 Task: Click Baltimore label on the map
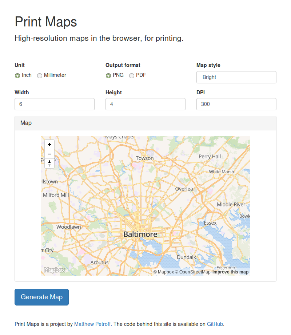pyautogui.click(x=140, y=234)
